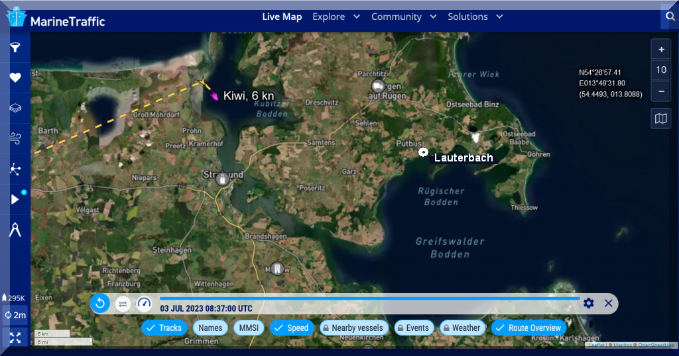This screenshot has height=356, width=679.
Task: Select the distance measuring compass tool
Action: [x=15, y=230]
